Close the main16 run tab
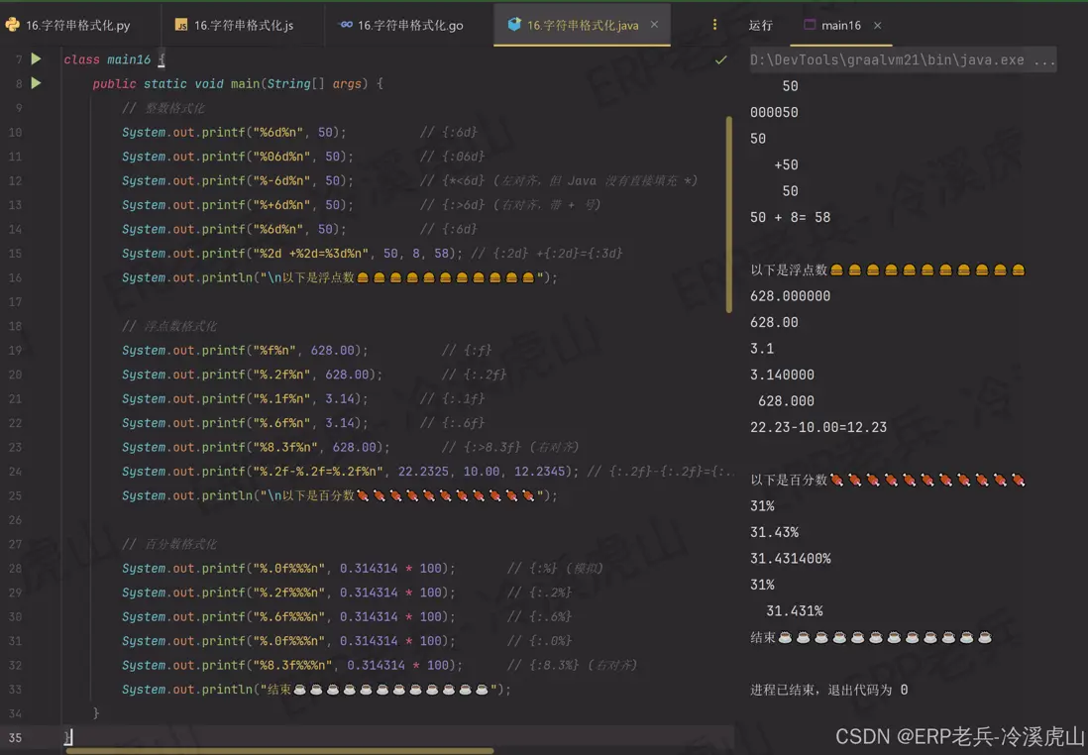This screenshot has height=755, width=1088. click(x=877, y=25)
